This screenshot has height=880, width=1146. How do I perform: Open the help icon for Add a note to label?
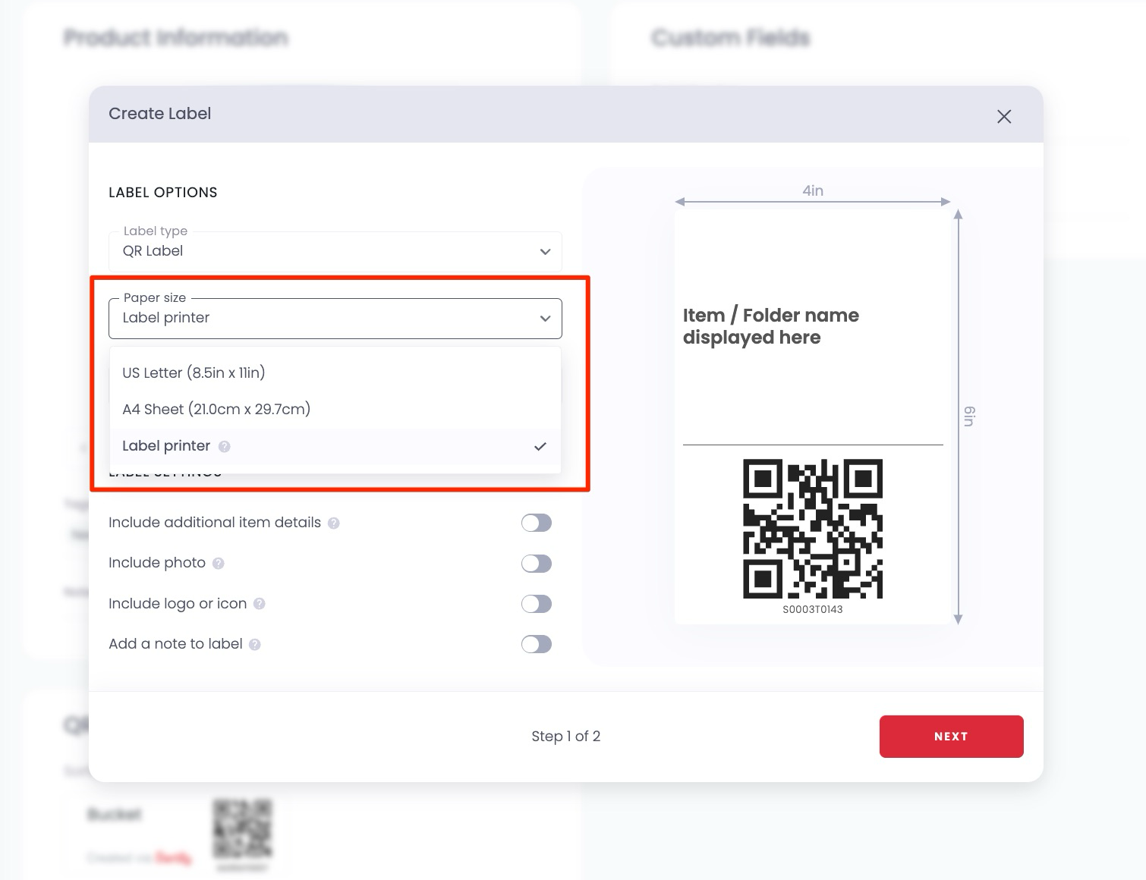click(x=255, y=644)
